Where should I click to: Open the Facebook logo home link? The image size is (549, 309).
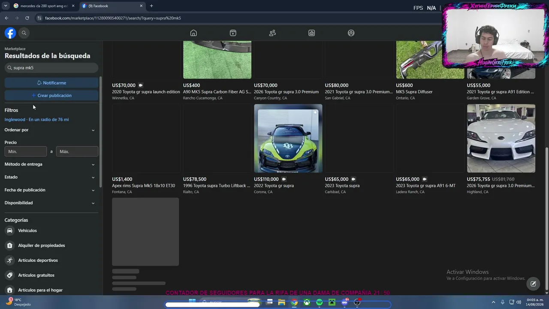click(x=10, y=33)
